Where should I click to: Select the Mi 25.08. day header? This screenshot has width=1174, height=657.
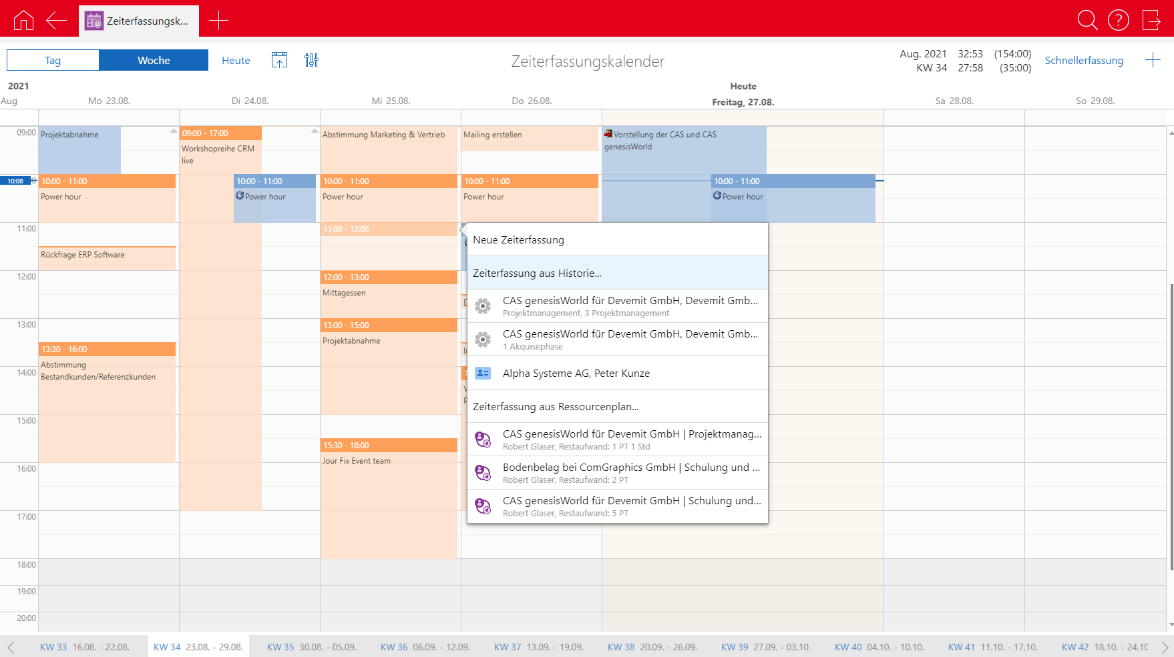point(391,101)
